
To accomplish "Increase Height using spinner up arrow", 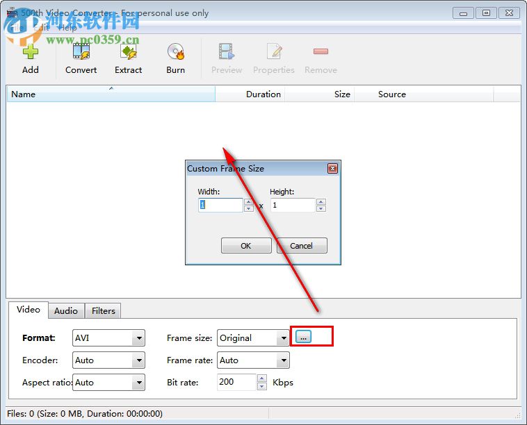I will click(321, 202).
